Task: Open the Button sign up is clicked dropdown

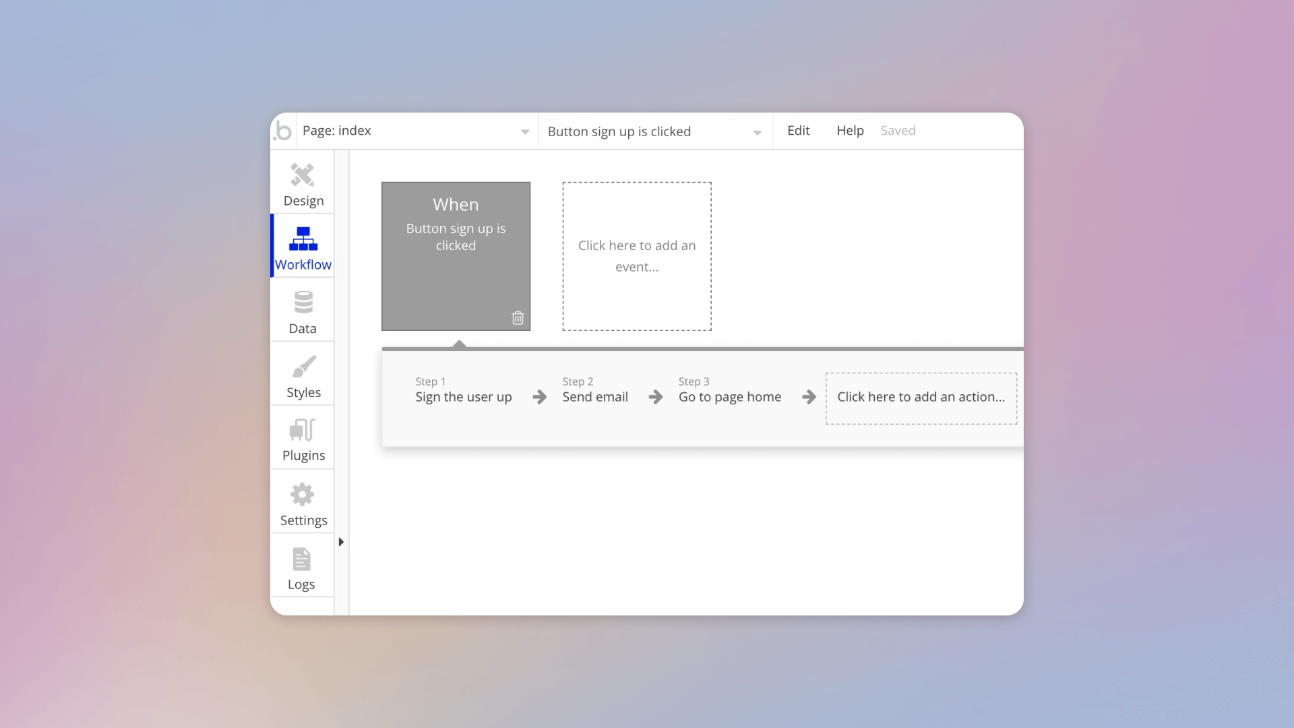Action: (x=654, y=131)
